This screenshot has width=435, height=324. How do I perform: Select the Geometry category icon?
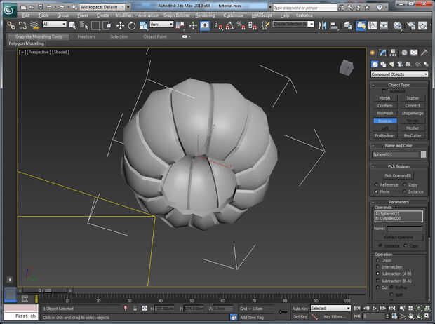[x=375, y=64]
